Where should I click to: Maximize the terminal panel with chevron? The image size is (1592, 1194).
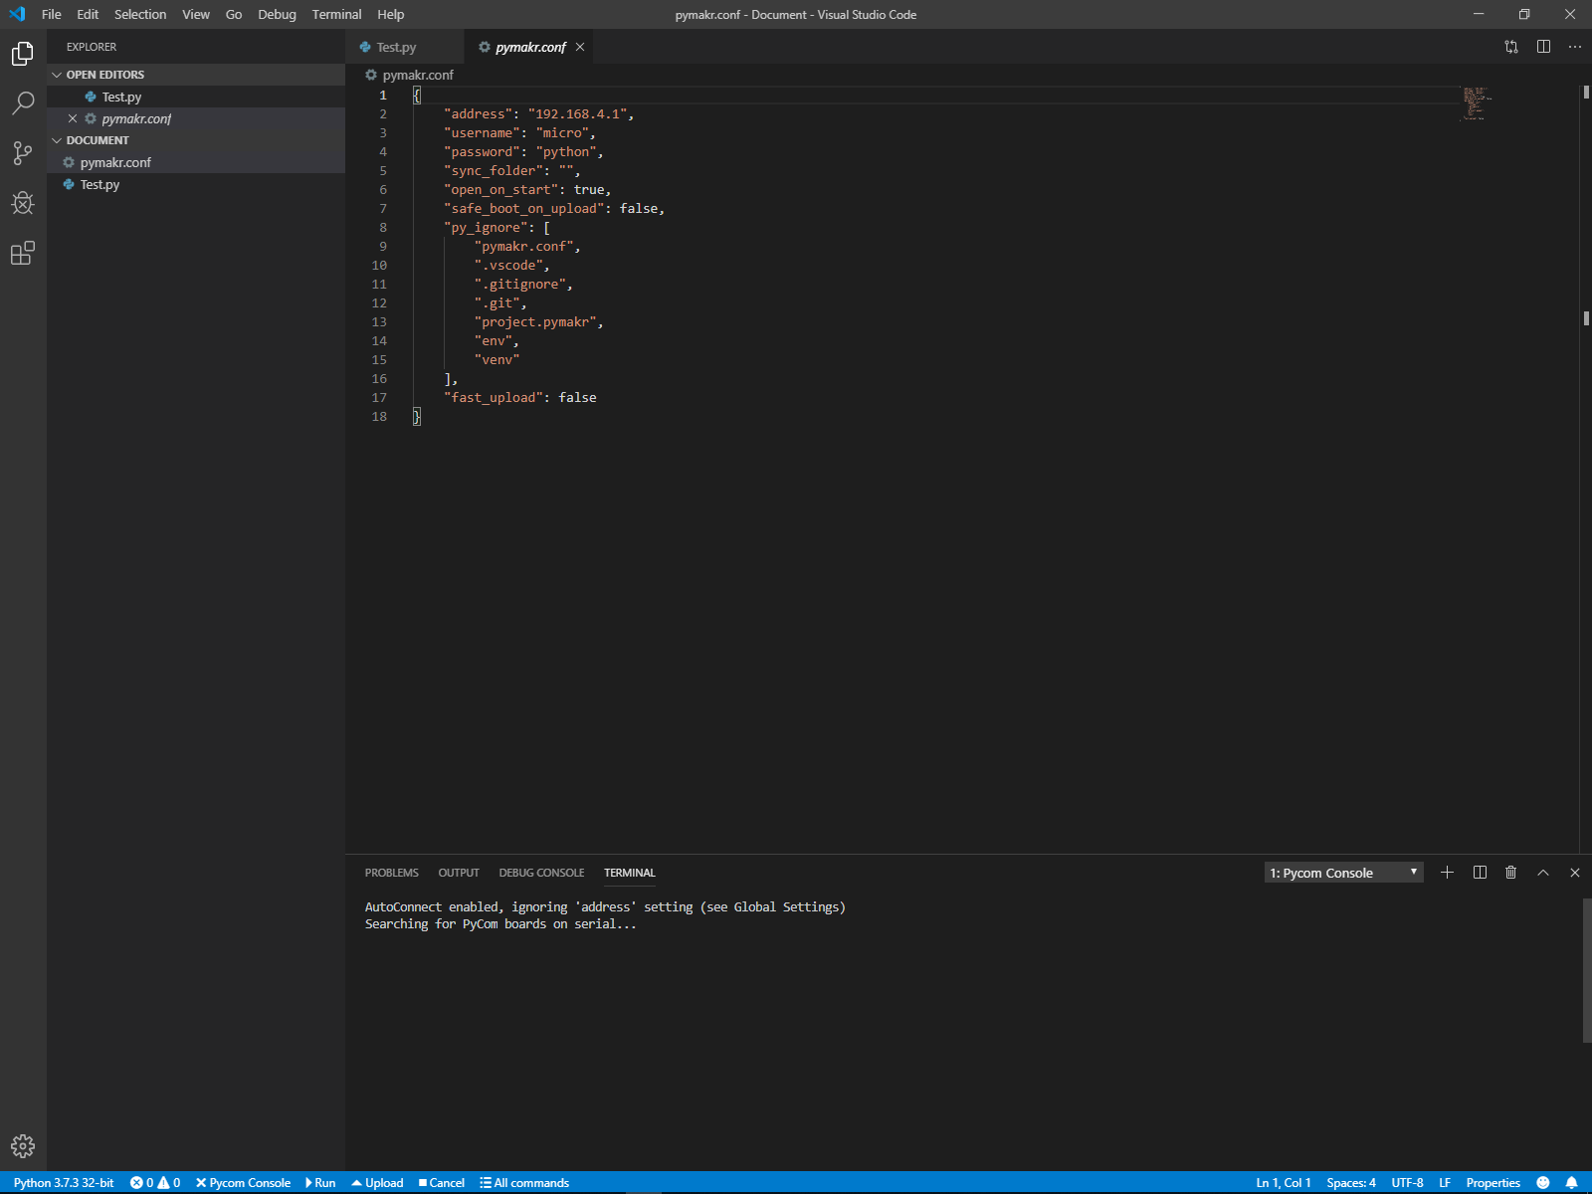click(x=1543, y=873)
